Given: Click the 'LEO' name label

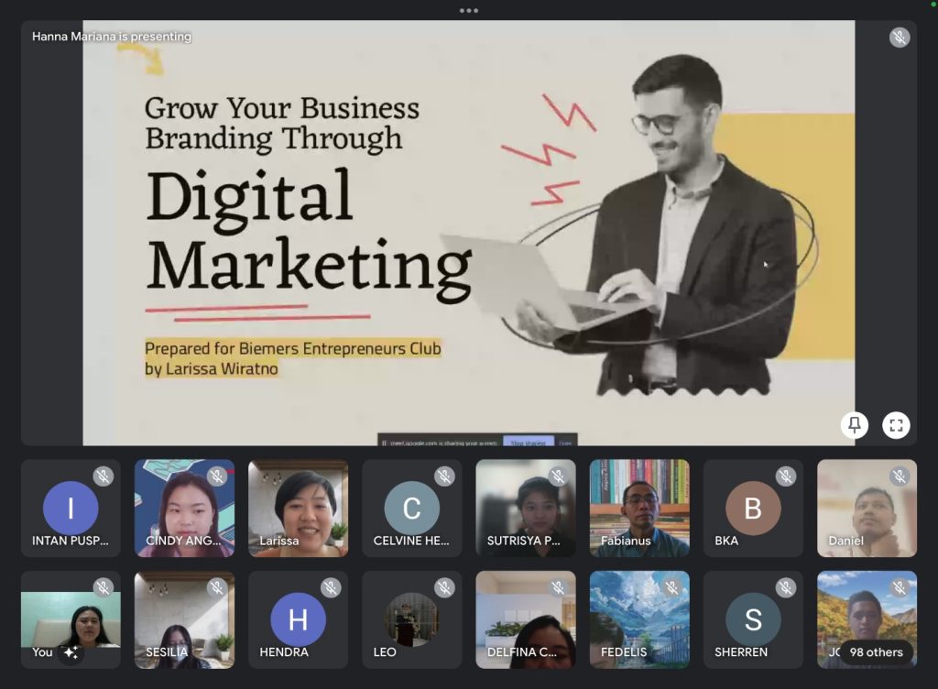Looking at the screenshot, I should pos(385,652).
